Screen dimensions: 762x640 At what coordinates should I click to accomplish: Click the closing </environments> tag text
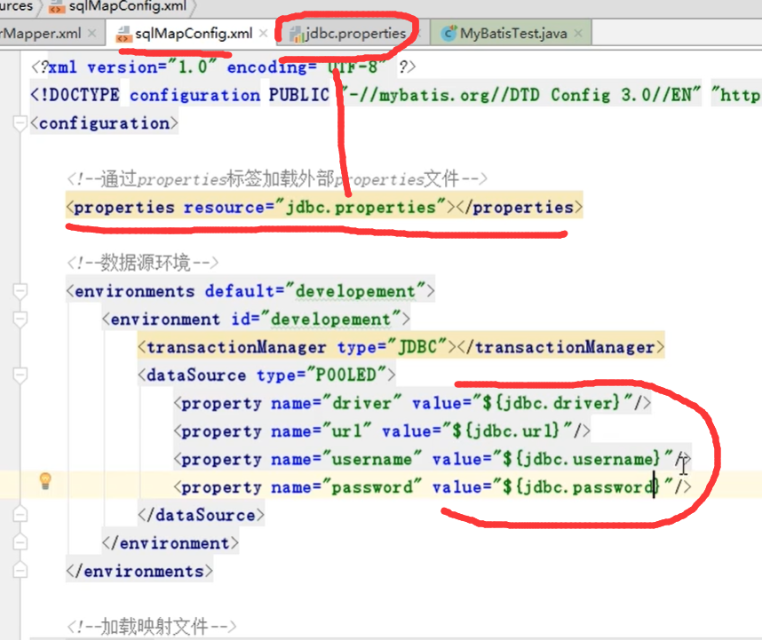(139, 571)
